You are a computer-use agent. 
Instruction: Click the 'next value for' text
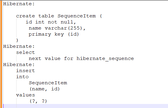tap(51, 58)
